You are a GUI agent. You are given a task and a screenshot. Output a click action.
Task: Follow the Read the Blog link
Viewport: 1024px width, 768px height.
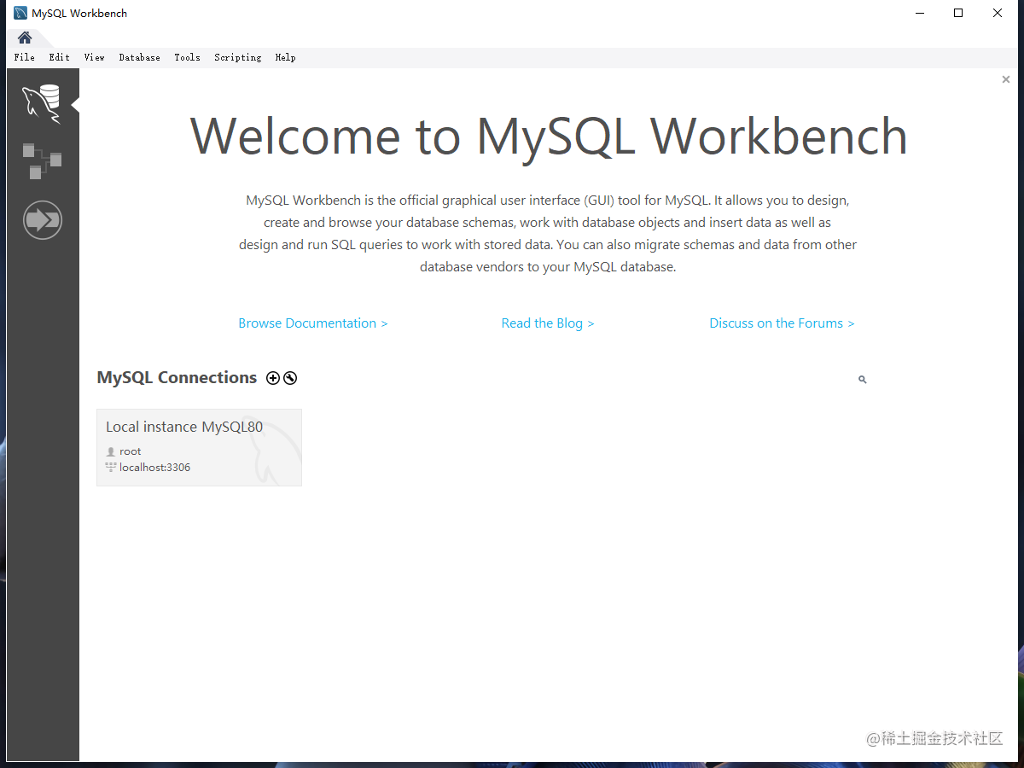click(548, 323)
